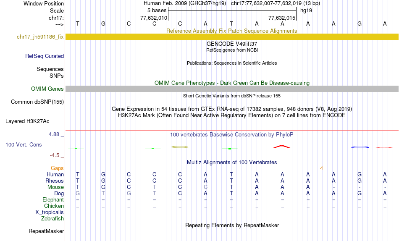Click the RefSeq Curated blue intron line
Viewport: 399px width, 241px height.
tap(232, 56)
